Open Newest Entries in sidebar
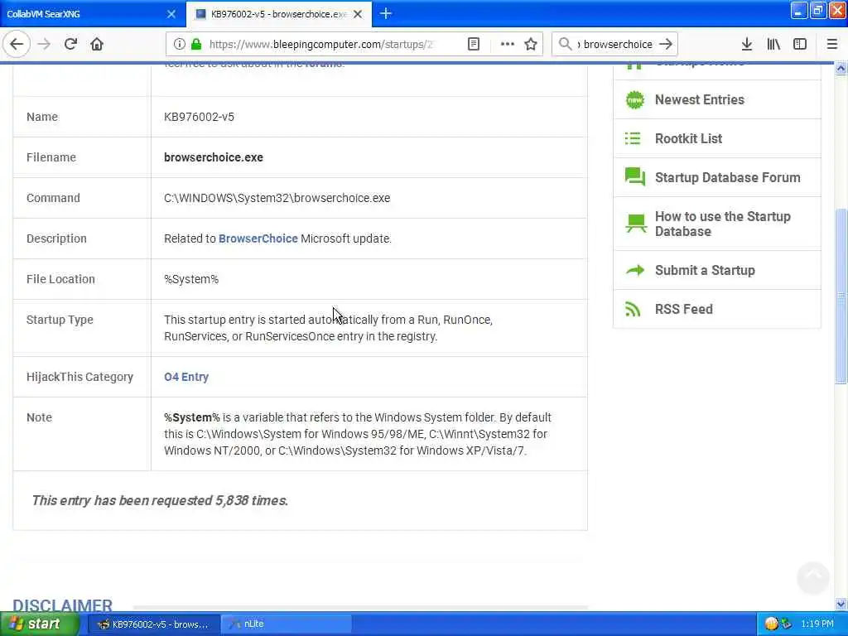This screenshot has width=848, height=636. tap(699, 99)
